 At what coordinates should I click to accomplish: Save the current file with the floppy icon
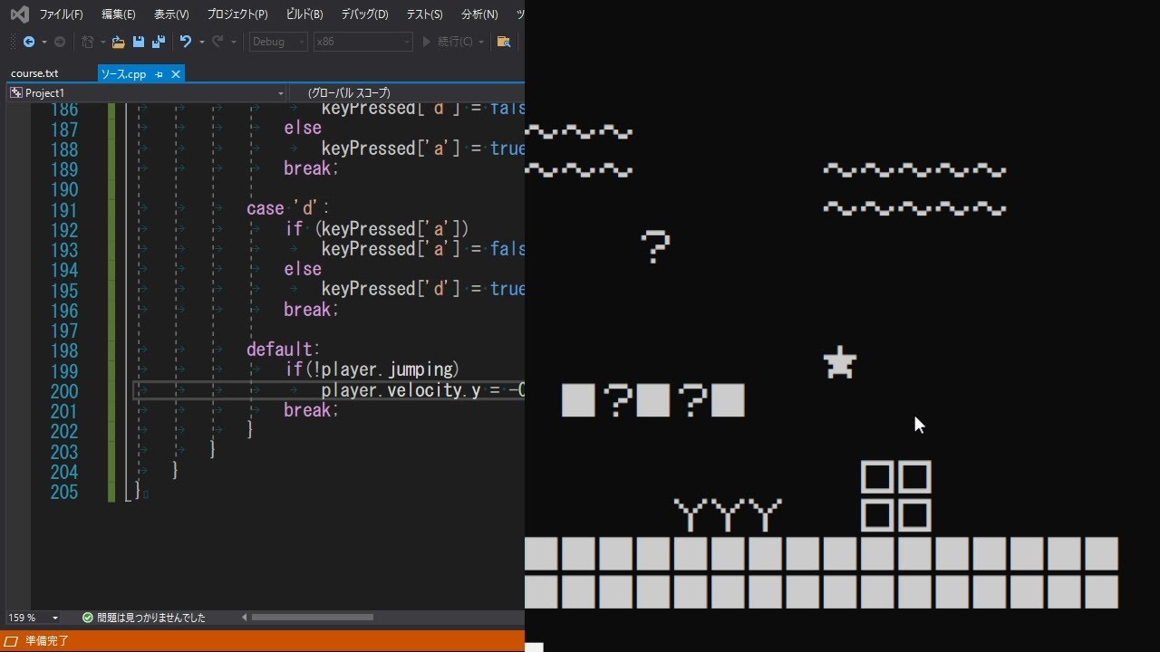(x=139, y=42)
